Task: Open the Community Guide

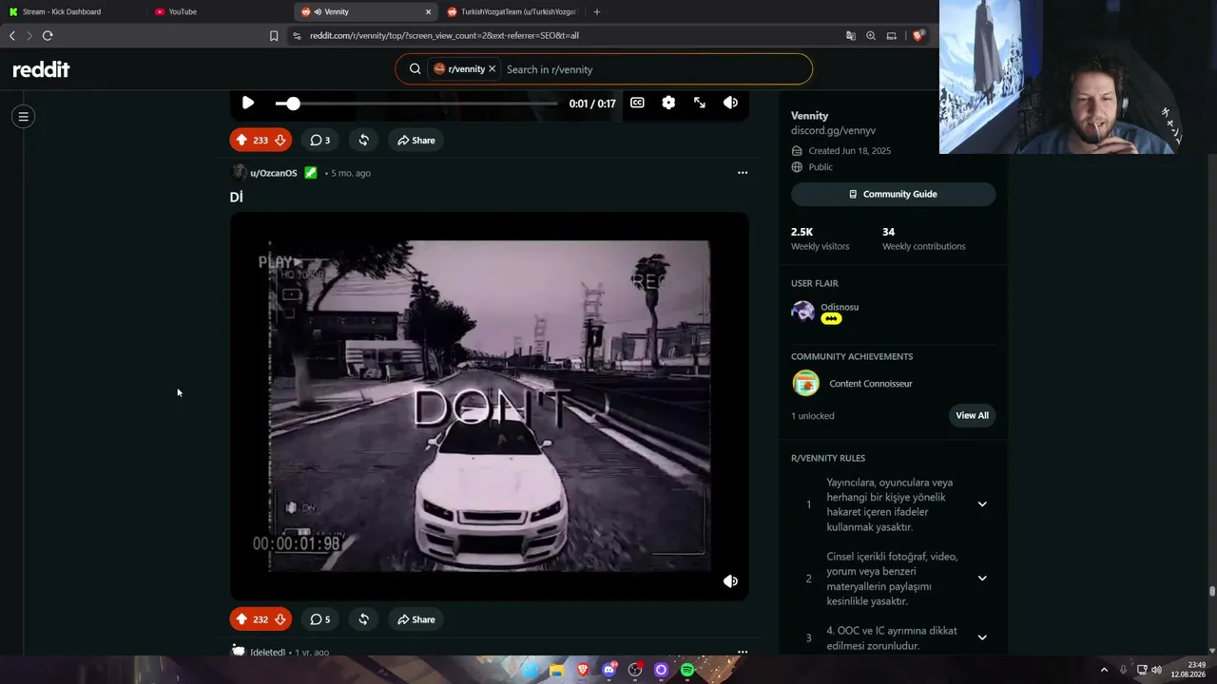Action: [893, 194]
